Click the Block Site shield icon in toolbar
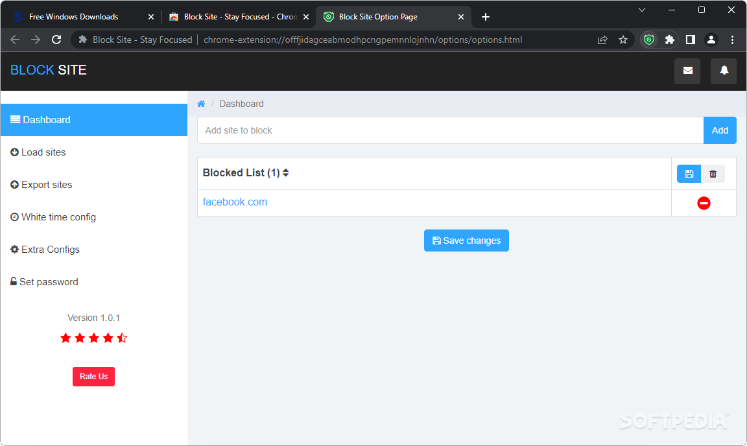 [648, 40]
